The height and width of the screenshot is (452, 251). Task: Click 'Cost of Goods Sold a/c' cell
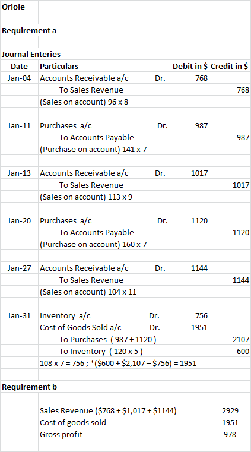(105, 327)
